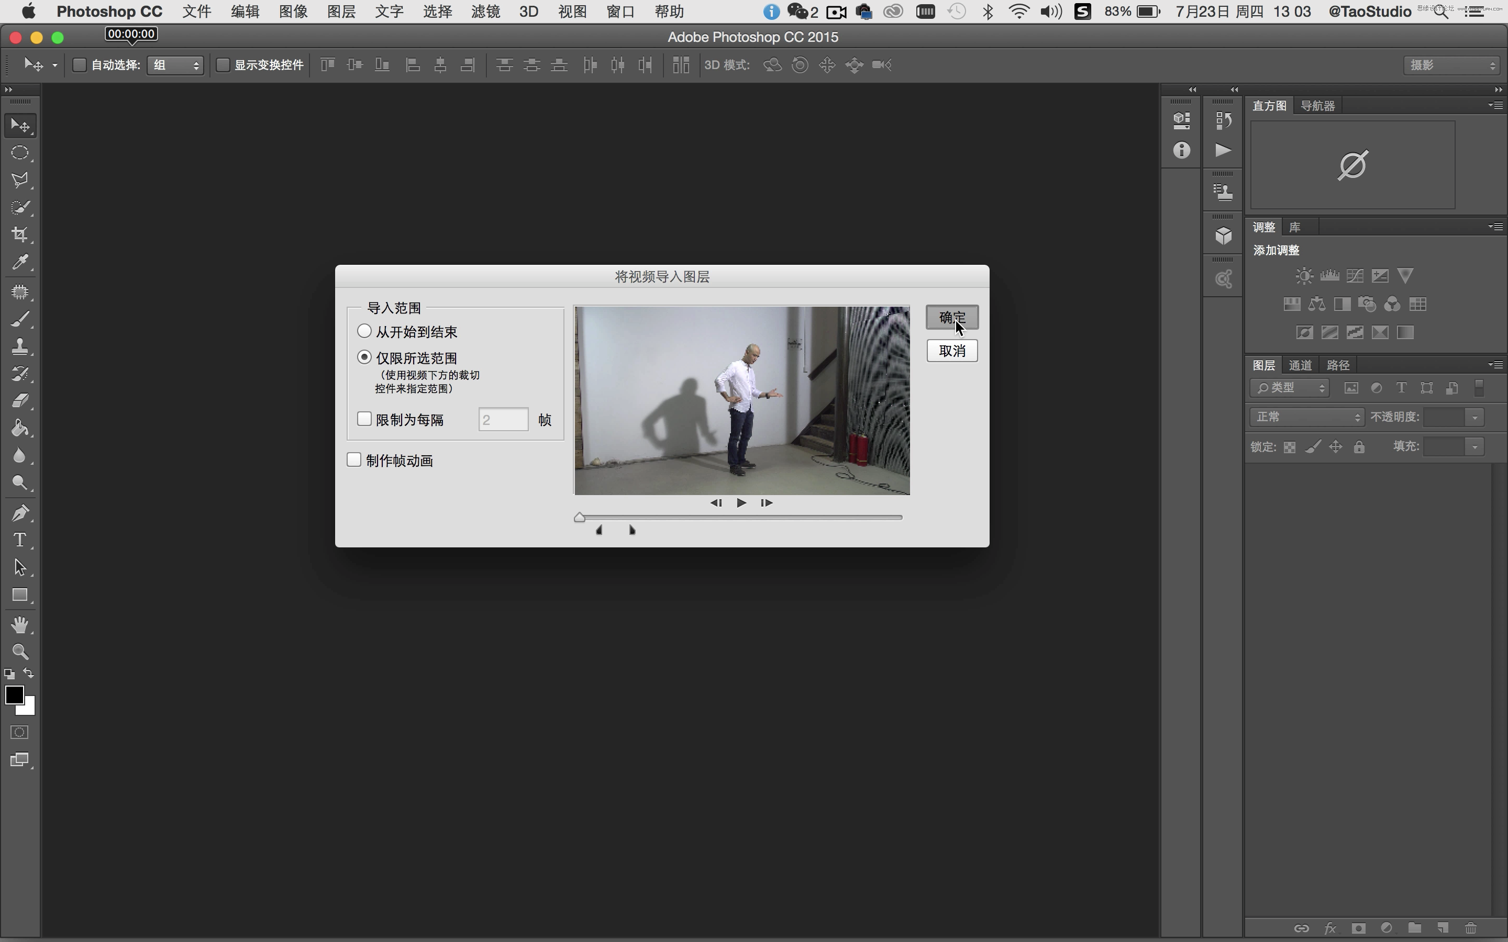Select the Move tool in toolbar
The image size is (1508, 942).
click(x=20, y=125)
